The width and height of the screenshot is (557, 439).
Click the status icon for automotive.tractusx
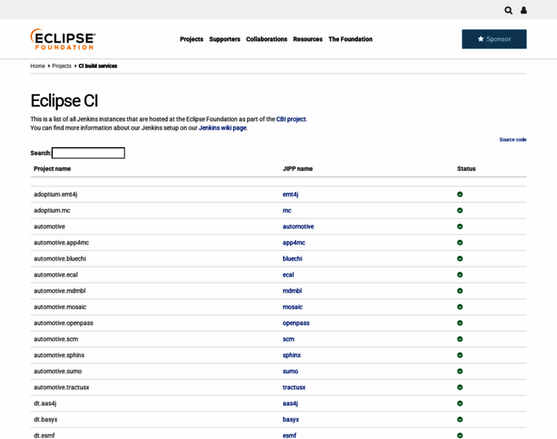(x=460, y=387)
